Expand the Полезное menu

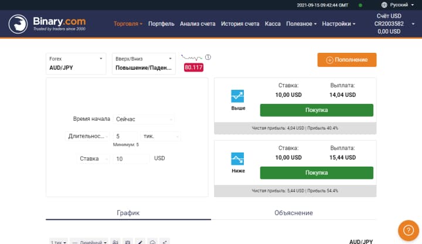point(301,23)
